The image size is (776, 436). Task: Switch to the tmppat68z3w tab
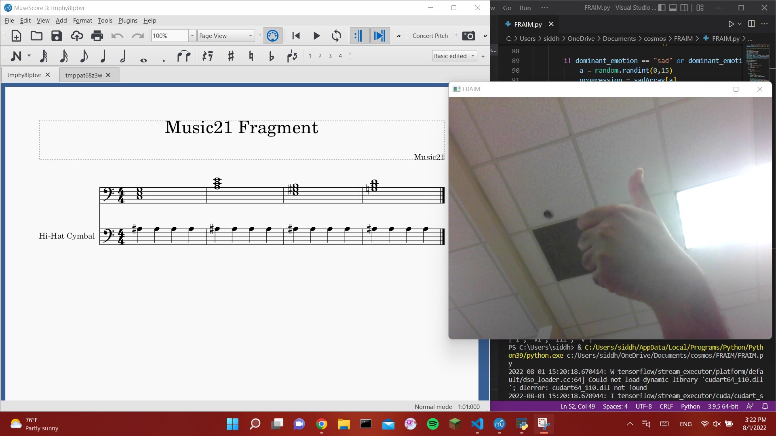(84, 75)
